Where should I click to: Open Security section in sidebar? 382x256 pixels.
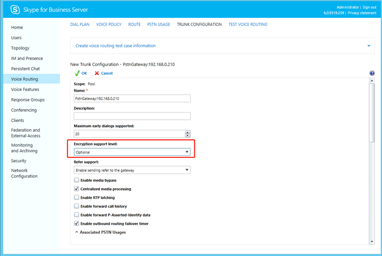(x=18, y=161)
